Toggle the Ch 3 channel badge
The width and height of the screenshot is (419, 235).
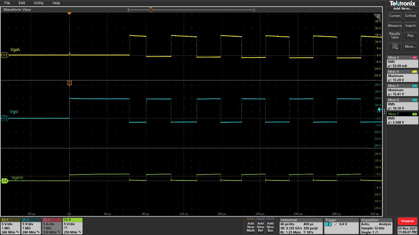51,225
